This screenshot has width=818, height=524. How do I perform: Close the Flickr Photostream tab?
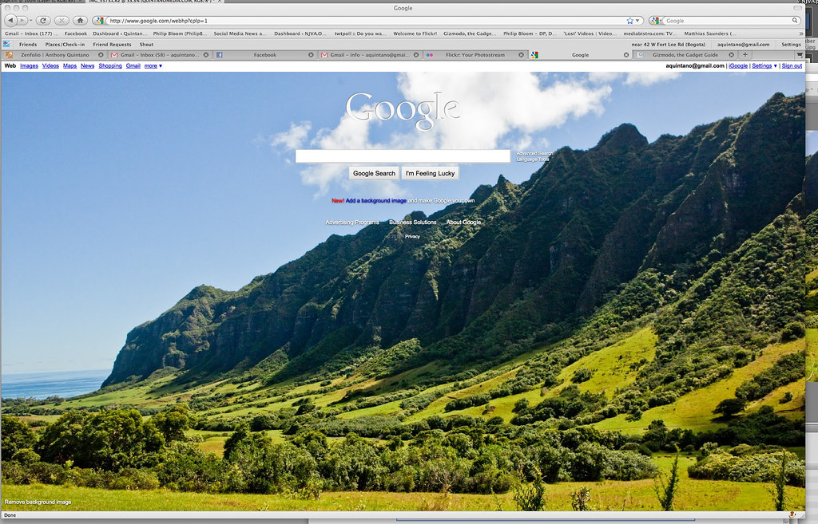click(x=522, y=55)
